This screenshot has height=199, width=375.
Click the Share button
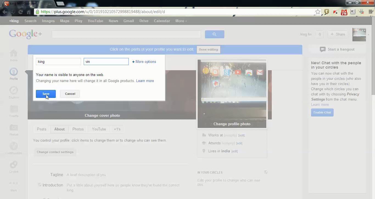pyautogui.click(x=338, y=34)
